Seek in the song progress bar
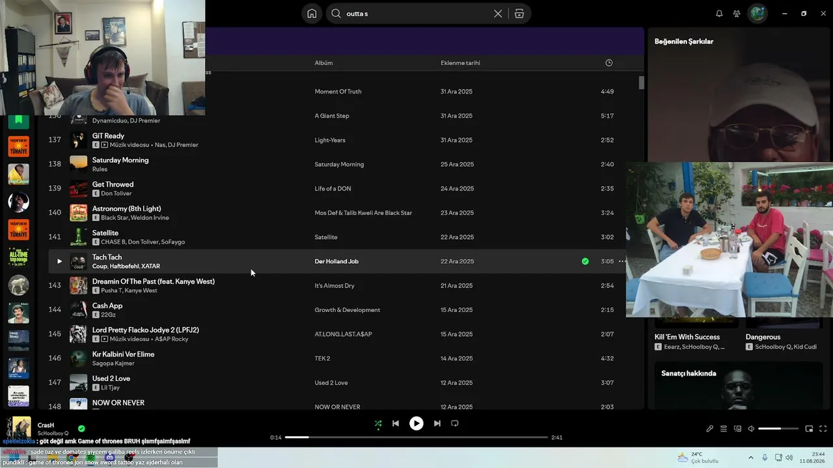This screenshot has height=468, width=833. point(416,437)
